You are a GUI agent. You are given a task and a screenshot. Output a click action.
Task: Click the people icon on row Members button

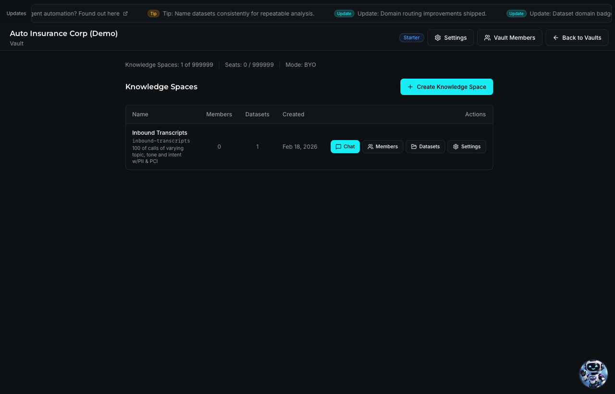pos(369,146)
